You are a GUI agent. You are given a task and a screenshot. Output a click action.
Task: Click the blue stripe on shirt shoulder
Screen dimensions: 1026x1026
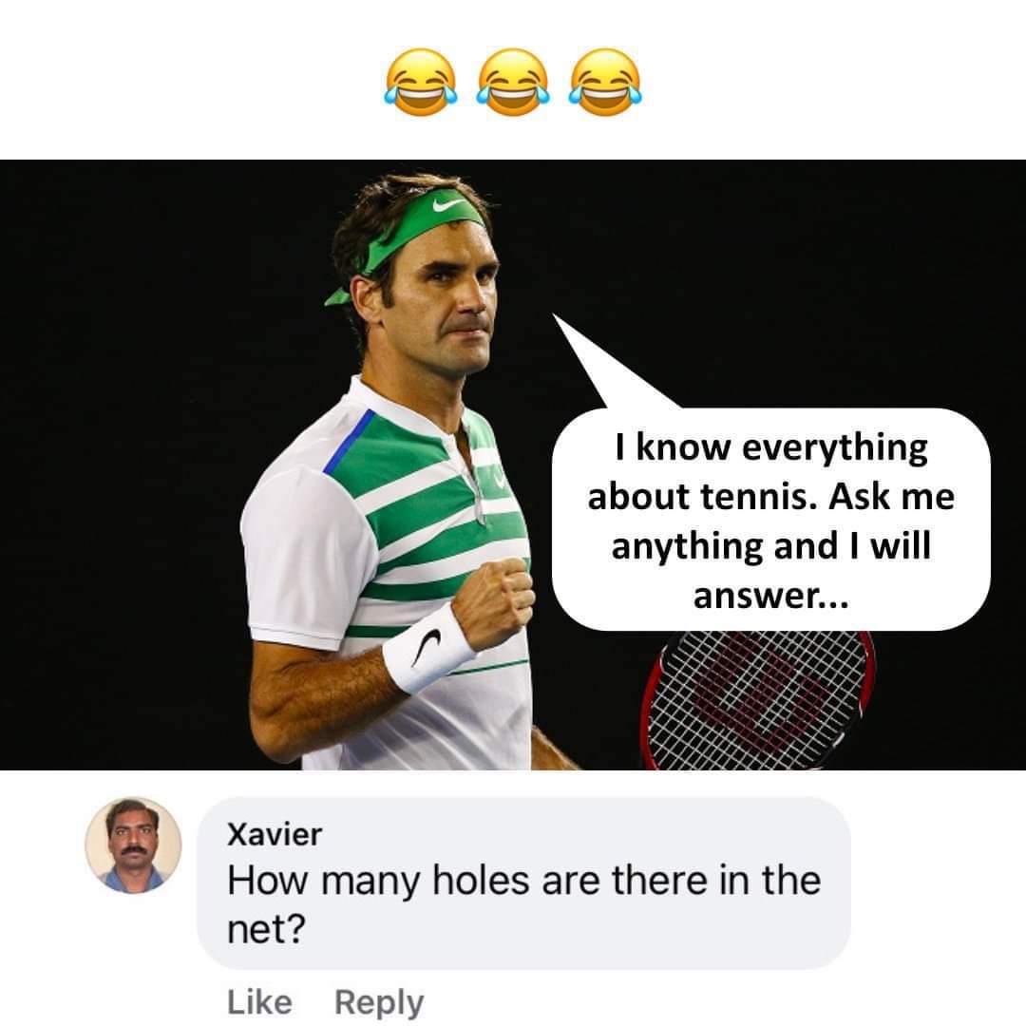[x=349, y=442]
